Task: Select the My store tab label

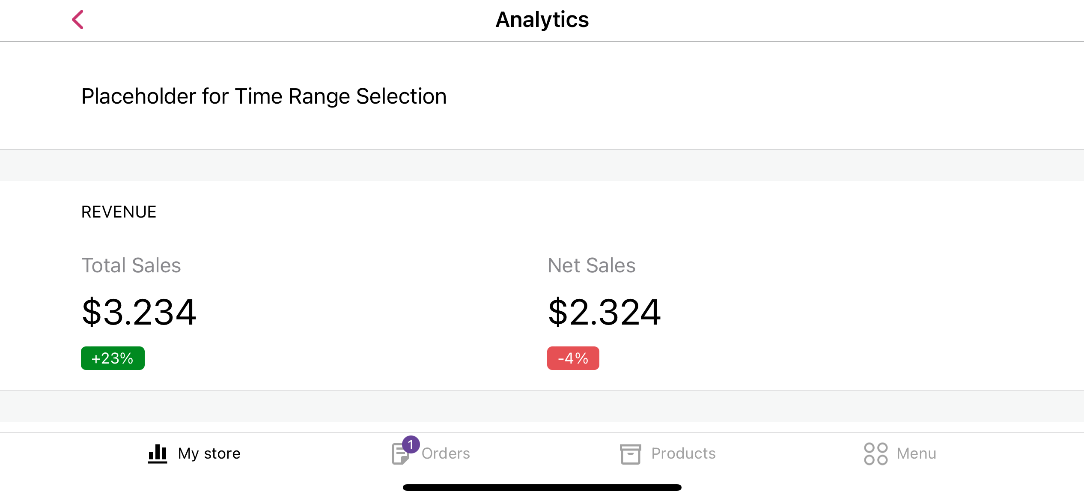Action: click(x=209, y=453)
